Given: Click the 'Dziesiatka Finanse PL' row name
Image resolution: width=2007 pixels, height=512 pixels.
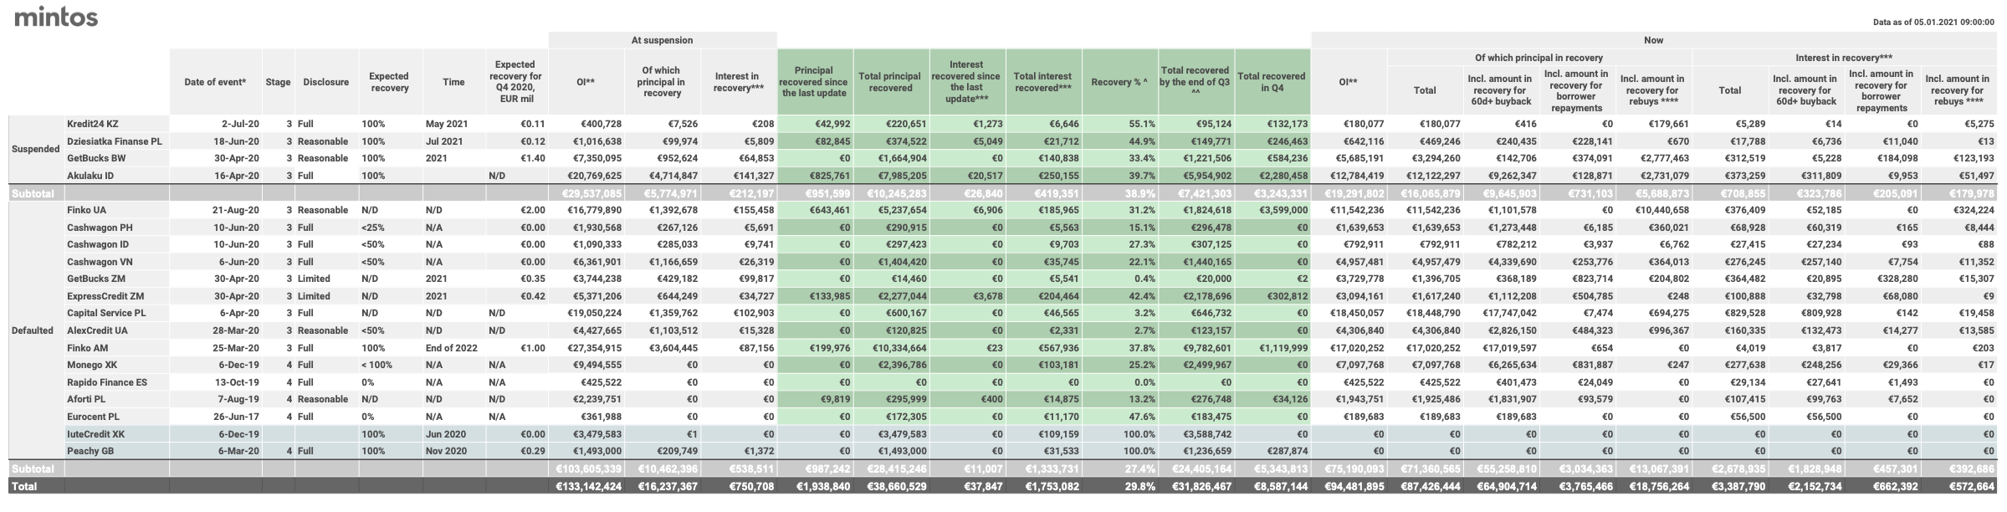Looking at the screenshot, I should (115, 141).
